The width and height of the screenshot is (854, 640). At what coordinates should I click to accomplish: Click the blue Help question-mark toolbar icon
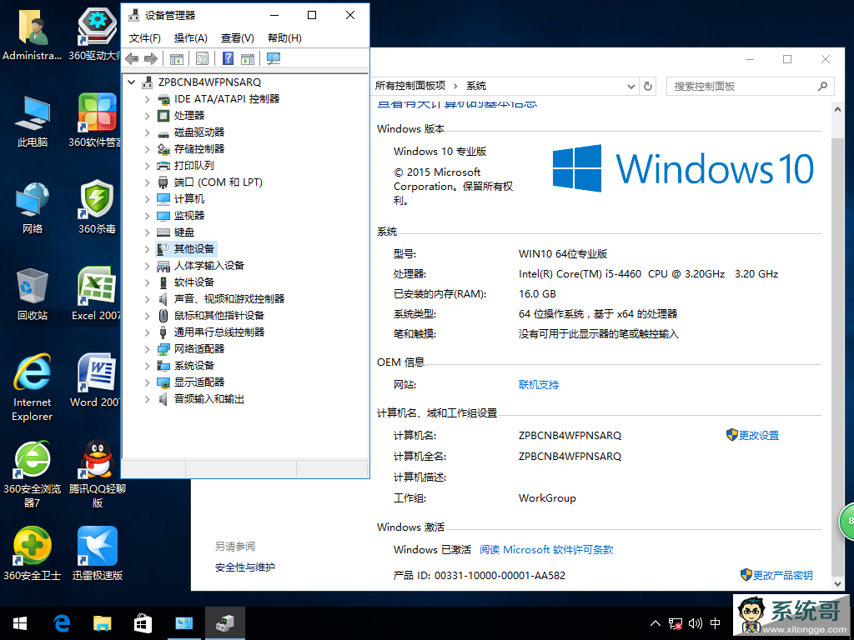click(x=228, y=59)
